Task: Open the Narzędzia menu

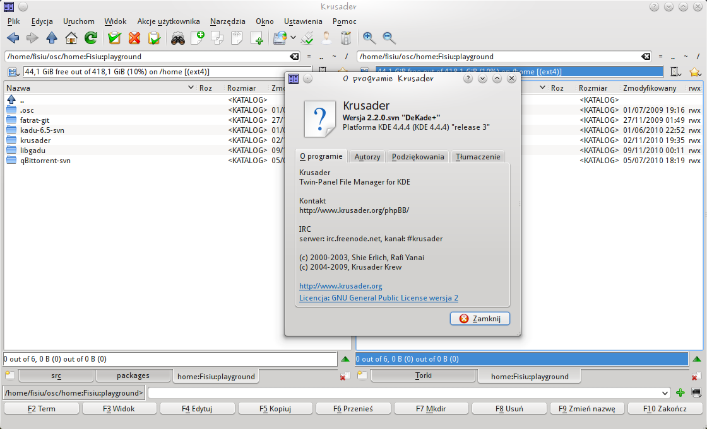Action: tap(228, 21)
